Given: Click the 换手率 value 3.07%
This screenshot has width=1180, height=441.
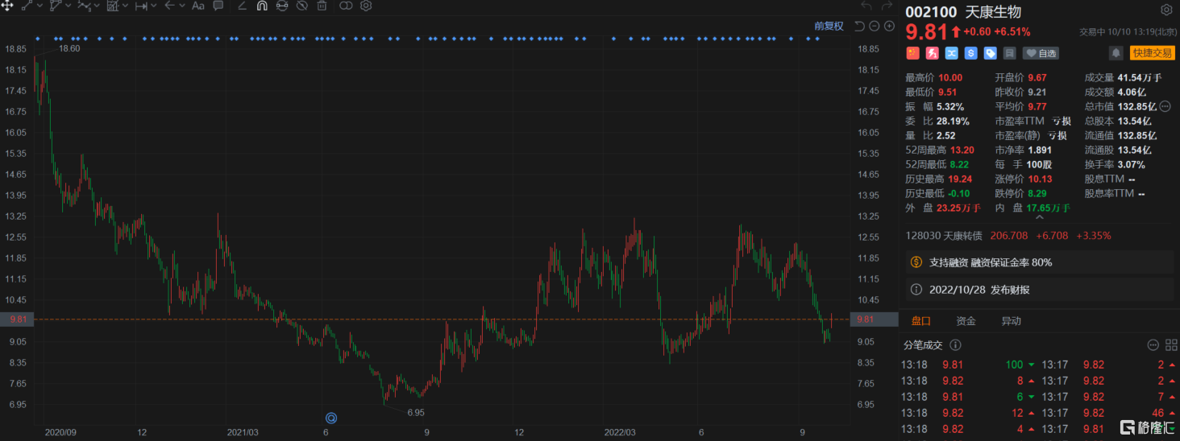Looking at the screenshot, I should (x=1132, y=164).
